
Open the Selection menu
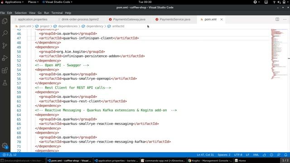pos(21,13)
